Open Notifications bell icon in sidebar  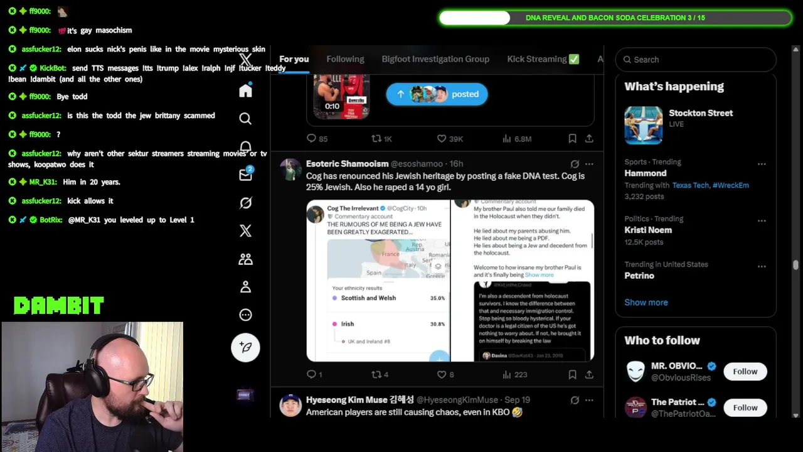point(245,146)
